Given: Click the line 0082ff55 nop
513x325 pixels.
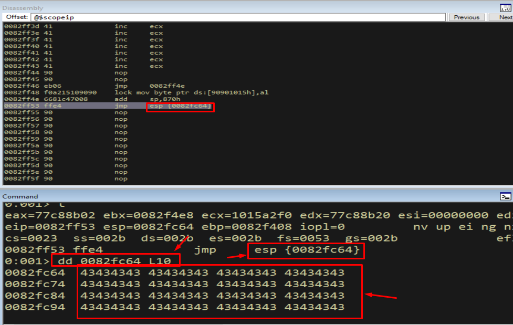Looking at the screenshot, I should [x=66, y=112].
